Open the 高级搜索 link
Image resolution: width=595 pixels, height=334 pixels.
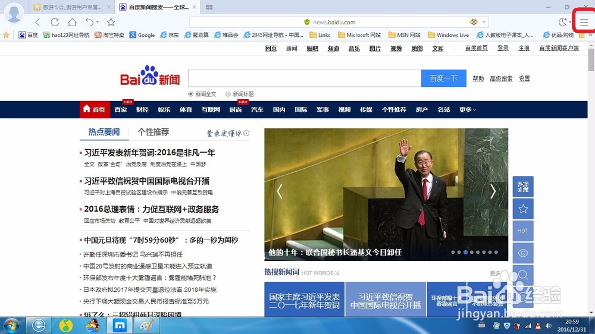pyautogui.click(x=501, y=78)
